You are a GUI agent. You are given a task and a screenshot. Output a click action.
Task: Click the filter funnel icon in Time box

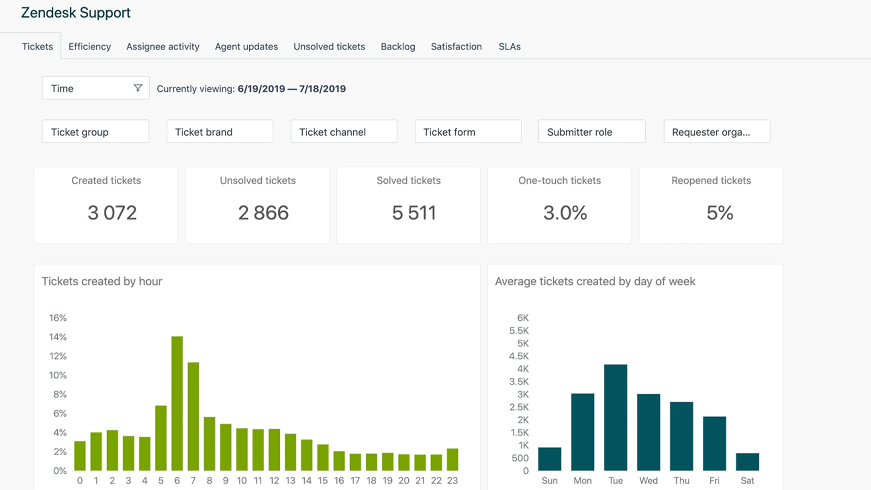pyautogui.click(x=138, y=88)
